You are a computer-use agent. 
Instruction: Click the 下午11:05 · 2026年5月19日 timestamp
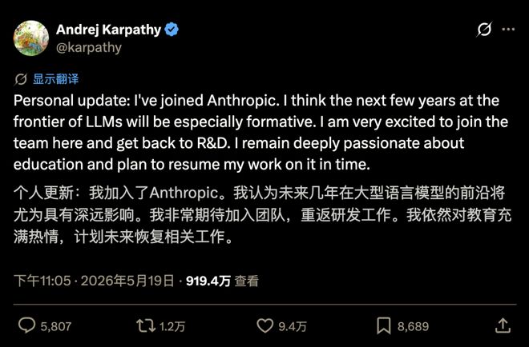pos(94,281)
